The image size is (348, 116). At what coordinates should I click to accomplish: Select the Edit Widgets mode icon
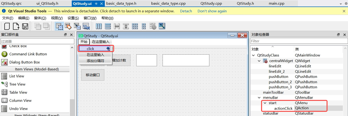59,26
